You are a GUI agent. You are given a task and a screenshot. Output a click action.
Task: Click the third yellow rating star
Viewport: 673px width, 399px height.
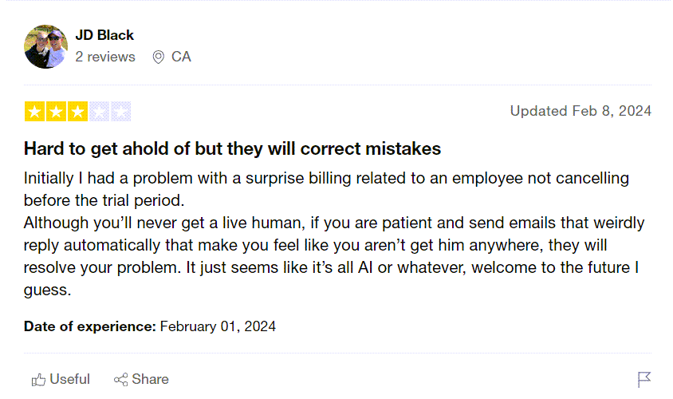(x=77, y=112)
